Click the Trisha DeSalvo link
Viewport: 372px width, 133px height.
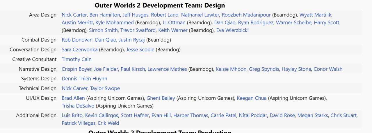click(x=78, y=106)
